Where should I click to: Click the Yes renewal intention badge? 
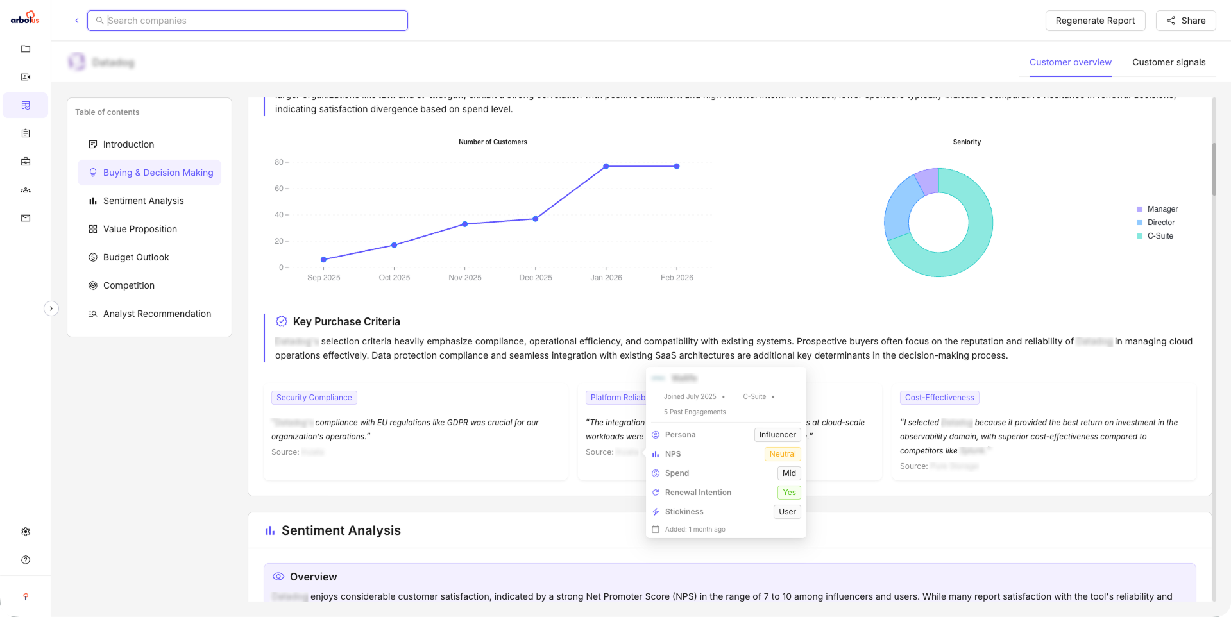tap(789, 493)
